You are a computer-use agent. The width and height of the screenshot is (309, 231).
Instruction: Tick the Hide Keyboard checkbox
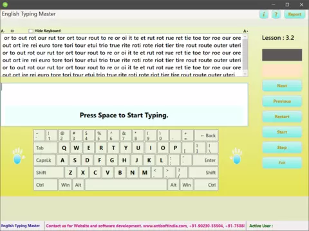[31, 31]
